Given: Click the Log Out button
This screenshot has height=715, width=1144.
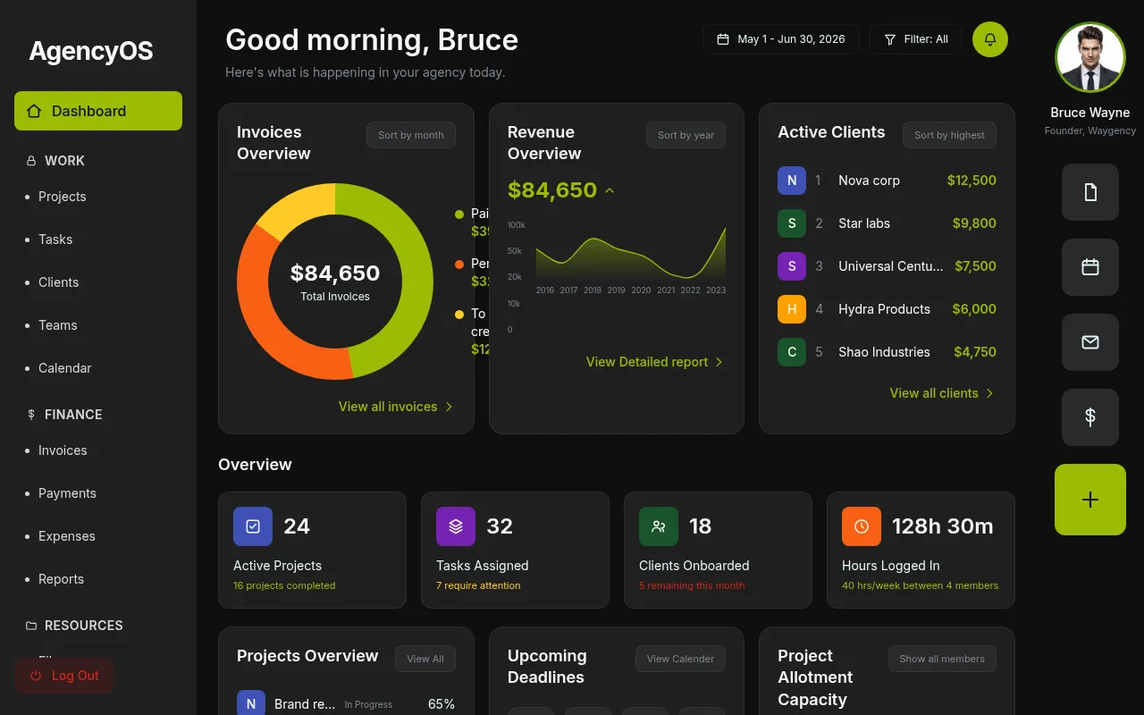Looking at the screenshot, I should coord(63,676).
